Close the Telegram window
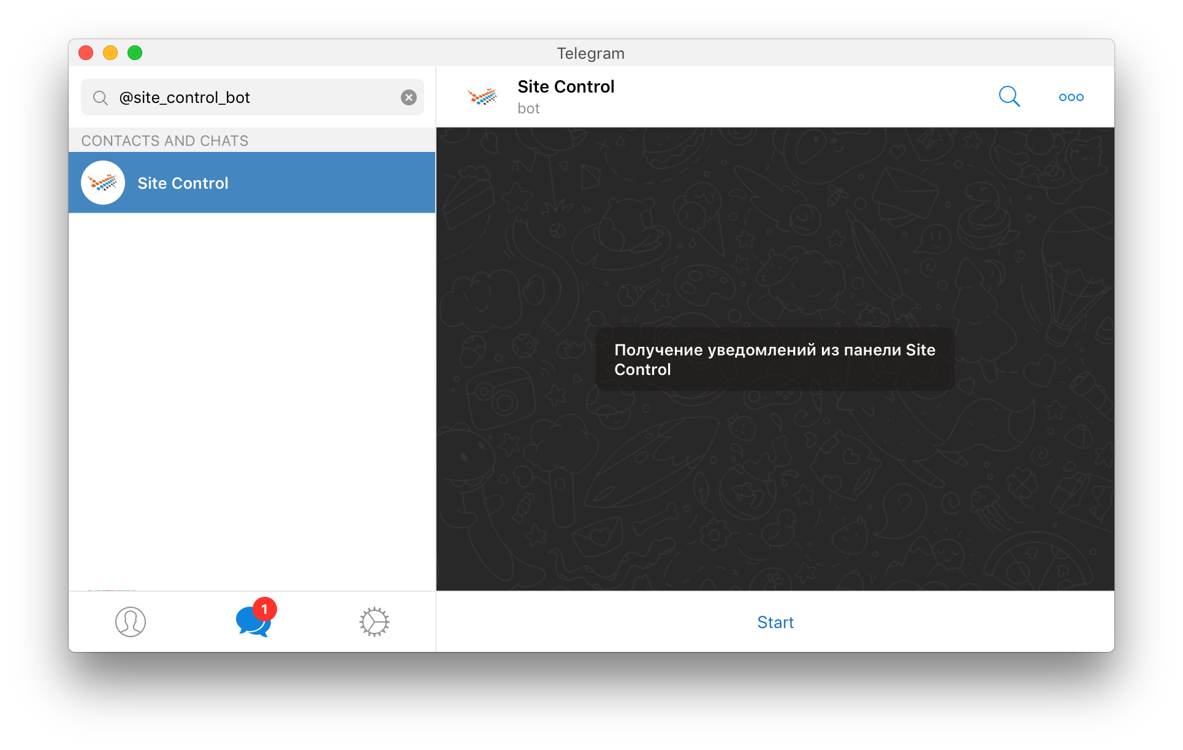The image size is (1183, 750). (86, 53)
